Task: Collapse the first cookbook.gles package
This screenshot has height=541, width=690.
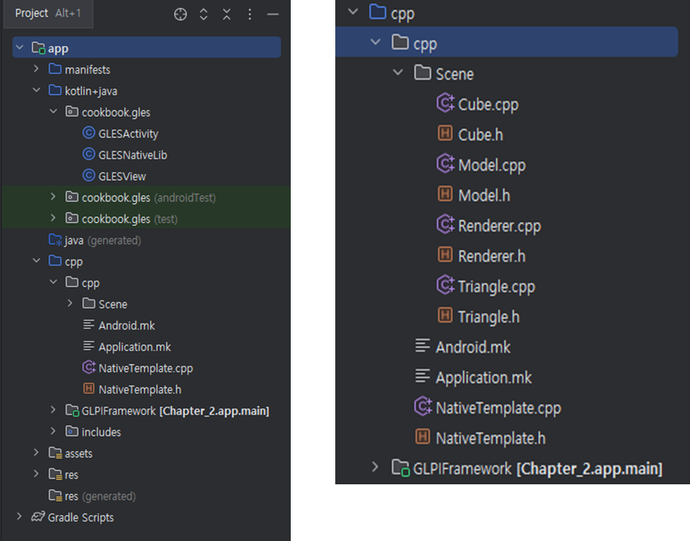Action: (x=53, y=112)
